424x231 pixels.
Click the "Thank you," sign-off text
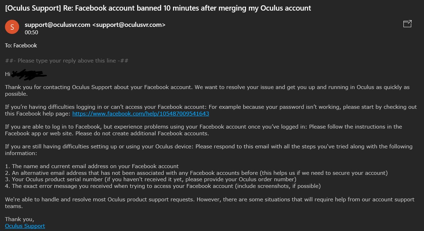click(19, 219)
